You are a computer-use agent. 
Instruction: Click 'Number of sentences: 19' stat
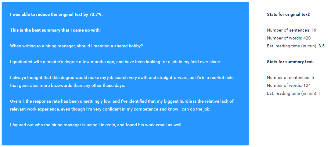292,30
